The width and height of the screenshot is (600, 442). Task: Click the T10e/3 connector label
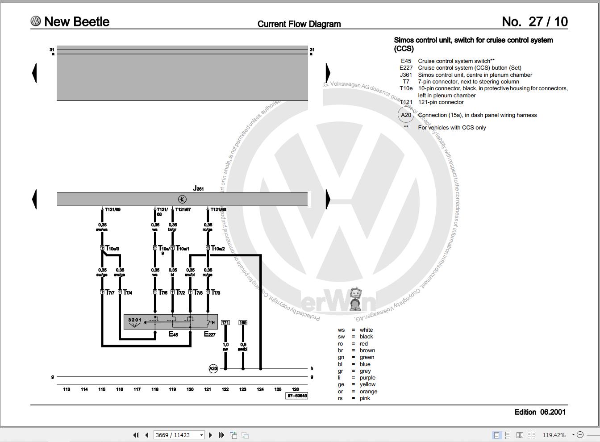pos(112,248)
